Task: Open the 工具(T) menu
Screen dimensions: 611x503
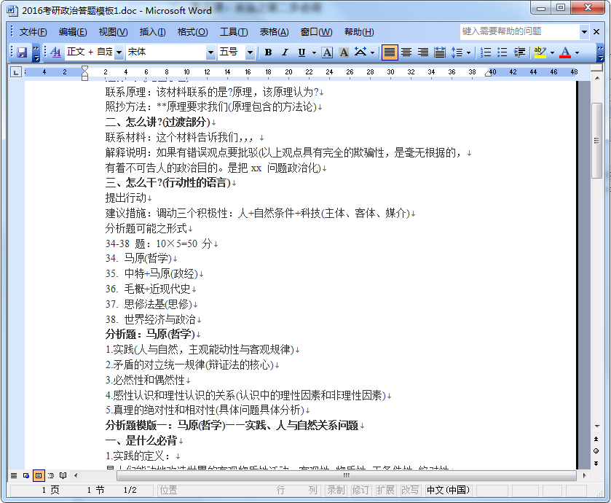Action: 234,32
